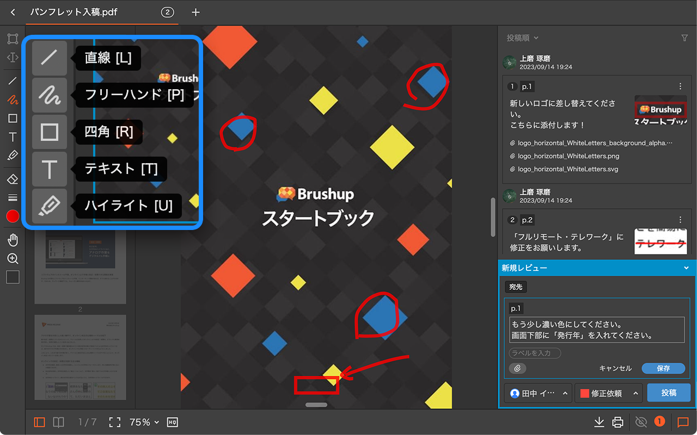The height and width of the screenshot is (435, 697).
Task: Toggle annotation visibility eye icon
Action: (x=641, y=422)
